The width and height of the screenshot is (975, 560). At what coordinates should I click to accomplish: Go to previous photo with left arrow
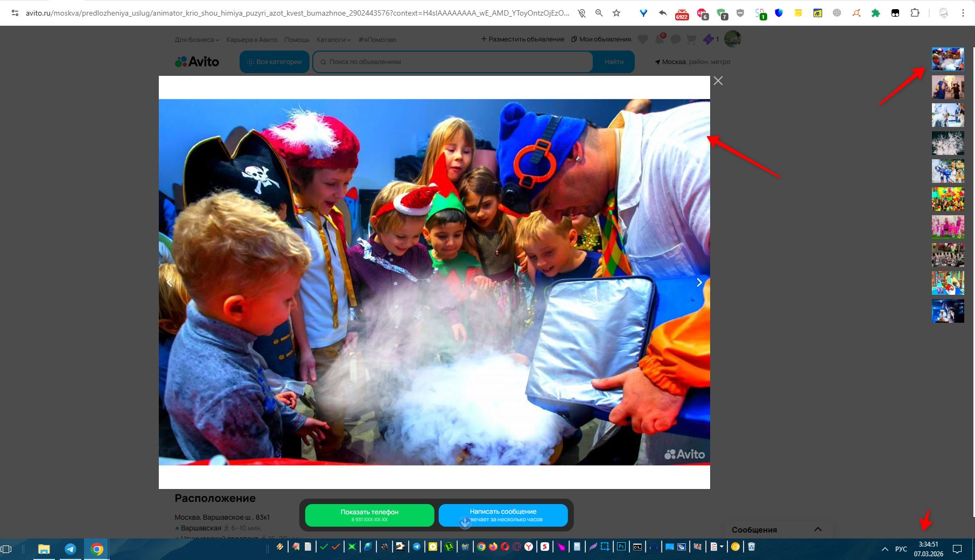pos(170,282)
